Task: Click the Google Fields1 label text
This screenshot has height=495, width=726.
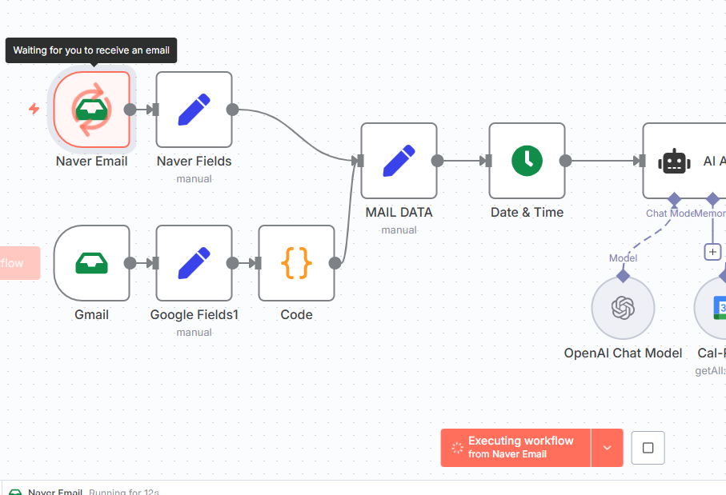Action: 194,314
